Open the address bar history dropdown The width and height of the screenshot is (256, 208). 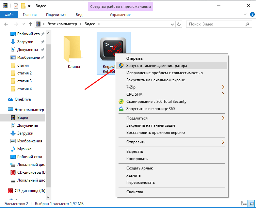click(172, 24)
